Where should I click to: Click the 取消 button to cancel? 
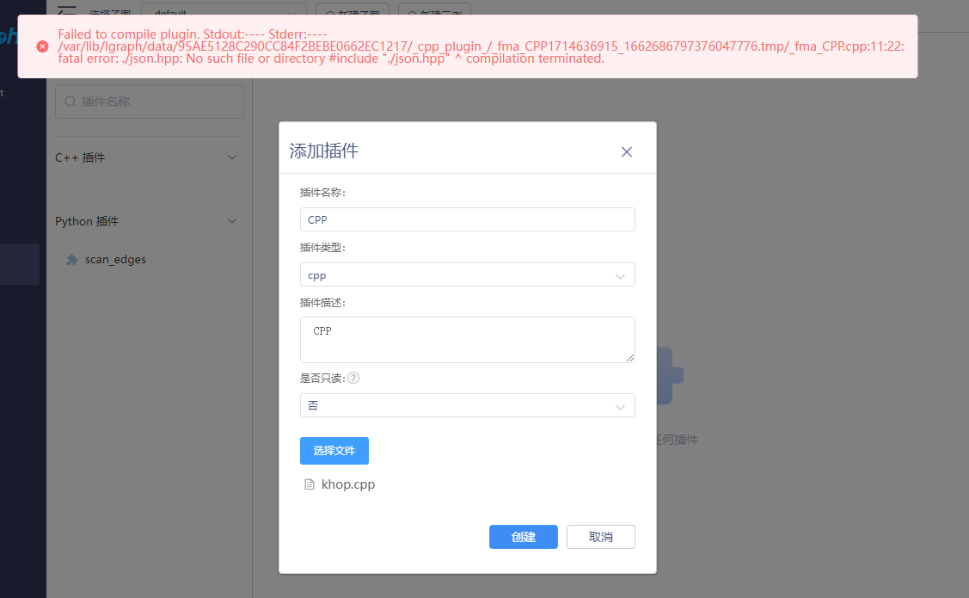coord(600,536)
